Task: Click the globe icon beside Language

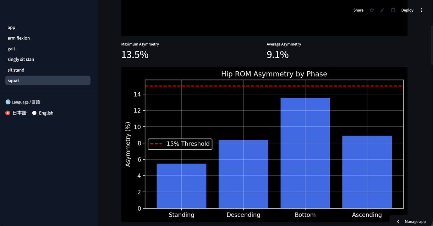Action: pos(8,102)
